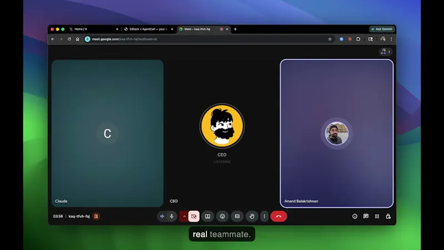
Task: Close the Home / X tab
Action: pos(117,29)
